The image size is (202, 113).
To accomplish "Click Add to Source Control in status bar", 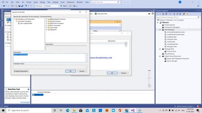I will pyautogui.click(x=184, y=106).
